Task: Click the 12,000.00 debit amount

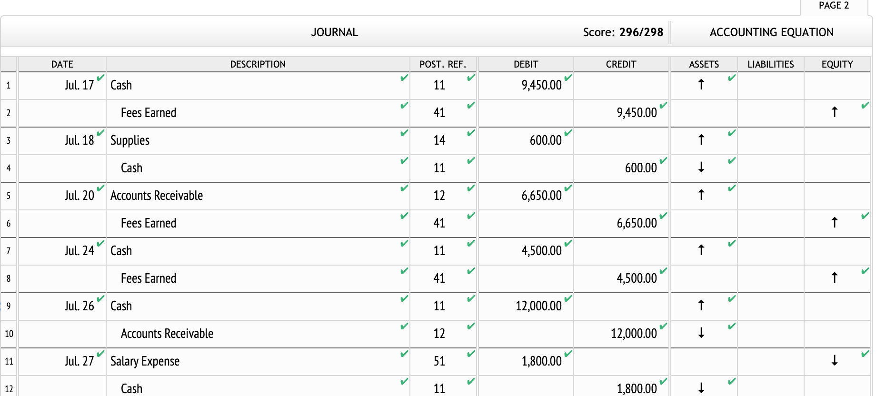Action: click(x=538, y=306)
